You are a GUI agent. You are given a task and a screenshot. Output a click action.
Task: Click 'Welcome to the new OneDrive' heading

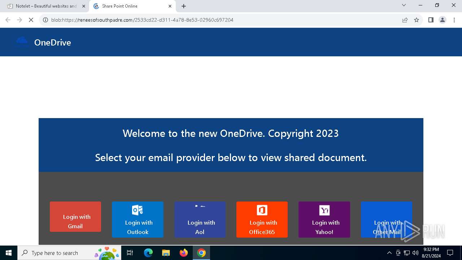(231, 133)
